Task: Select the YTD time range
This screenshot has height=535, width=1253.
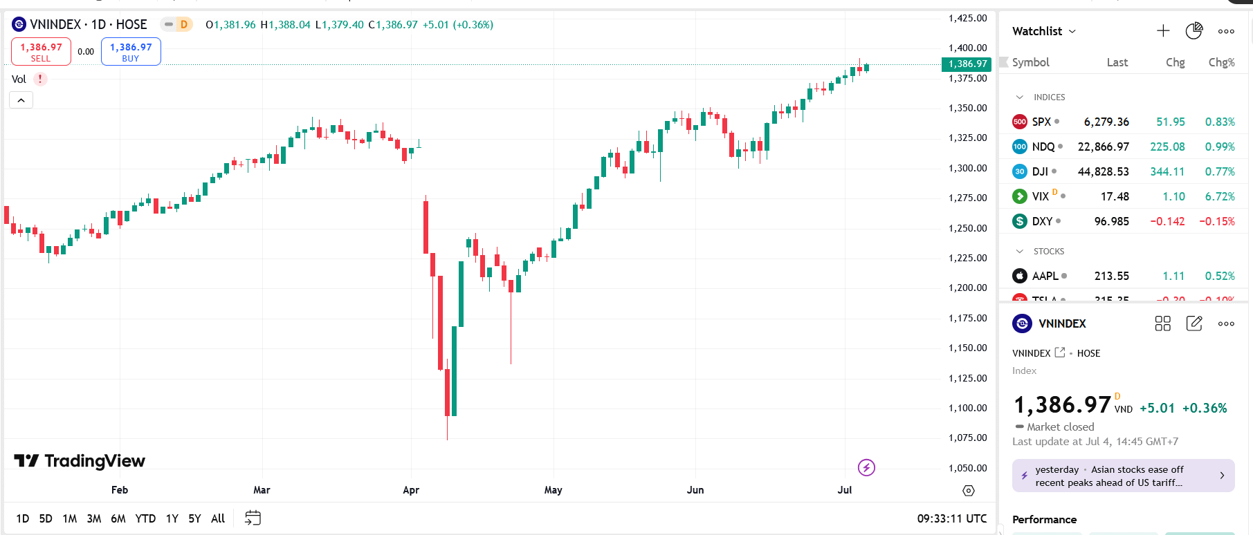Action: [145, 518]
